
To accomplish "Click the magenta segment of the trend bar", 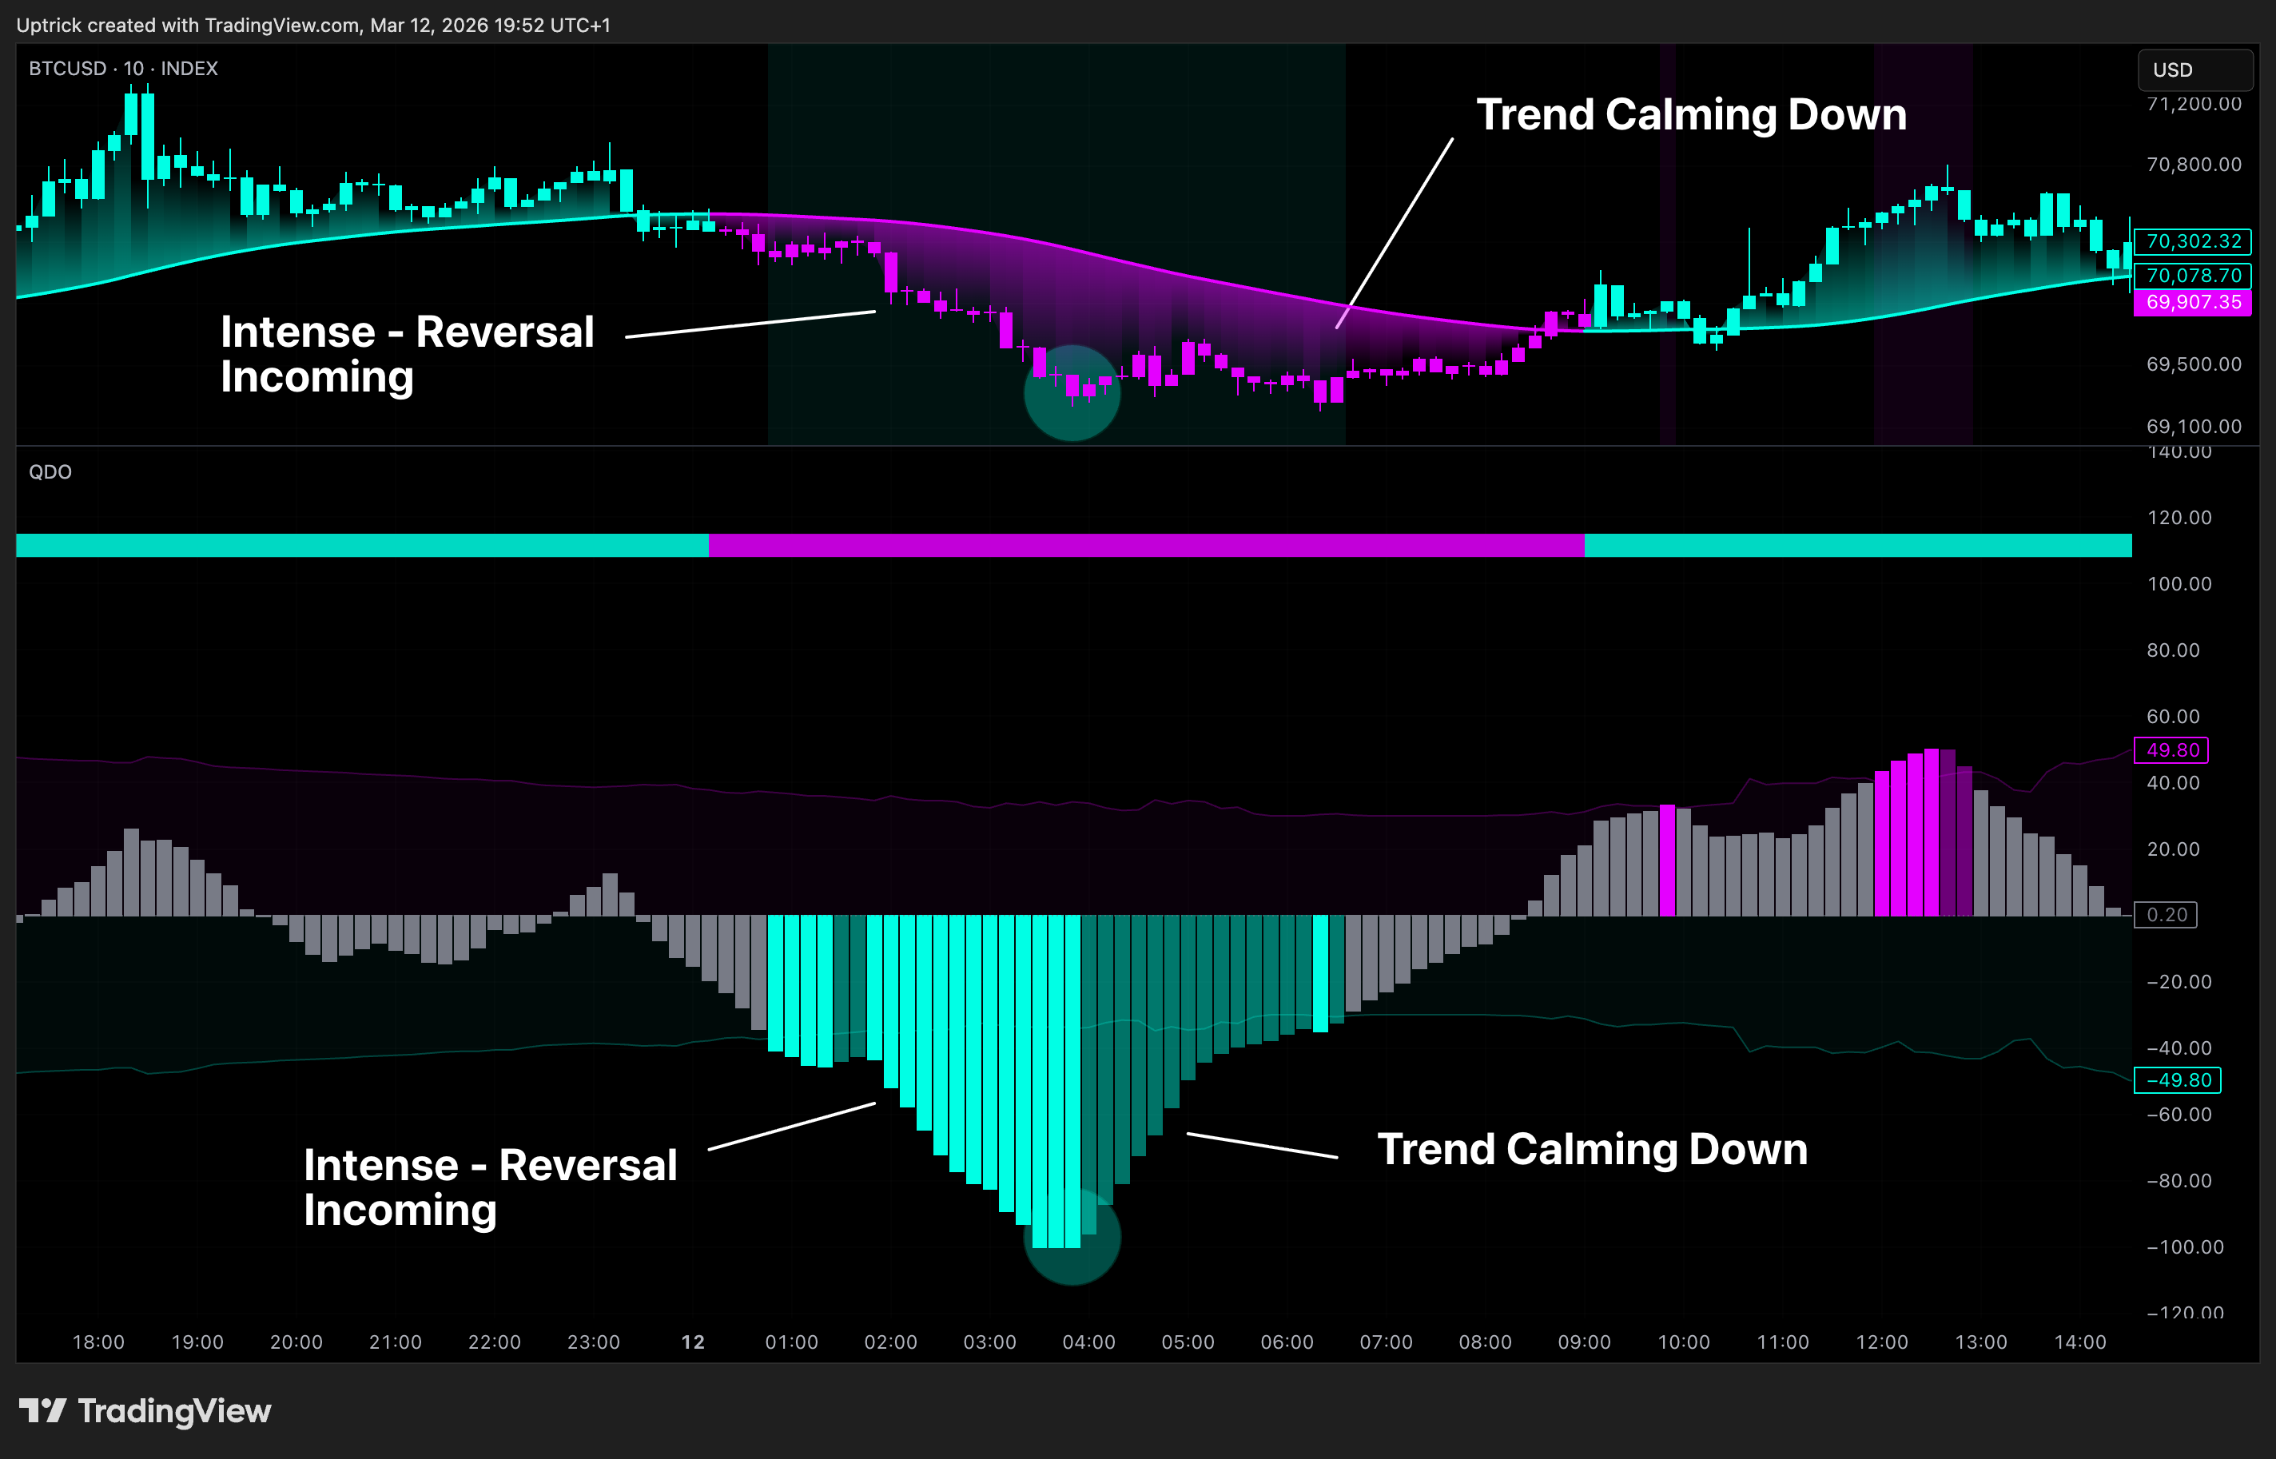I will [1147, 545].
